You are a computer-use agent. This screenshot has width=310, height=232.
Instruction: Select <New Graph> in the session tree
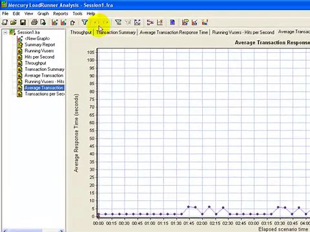pyautogui.click(x=37, y=39)
